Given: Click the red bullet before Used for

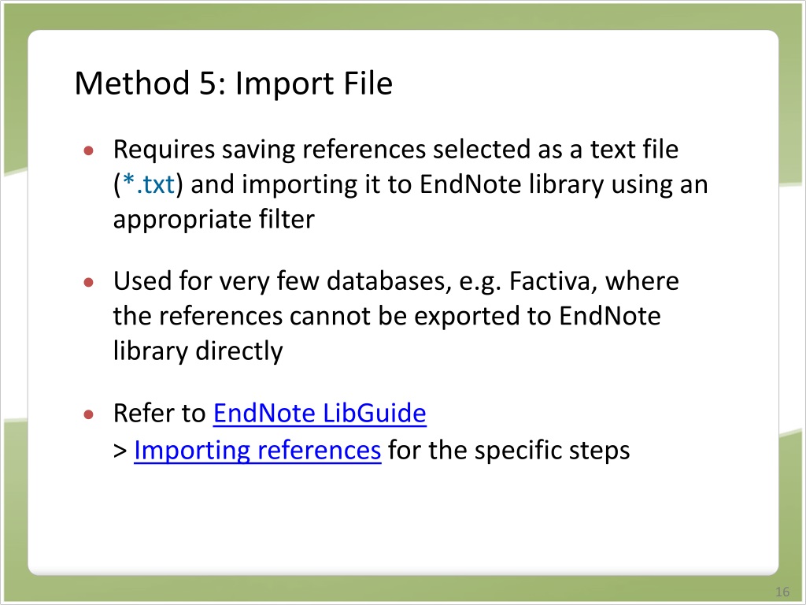Looking at the screenshot, I should pos(89,283).
